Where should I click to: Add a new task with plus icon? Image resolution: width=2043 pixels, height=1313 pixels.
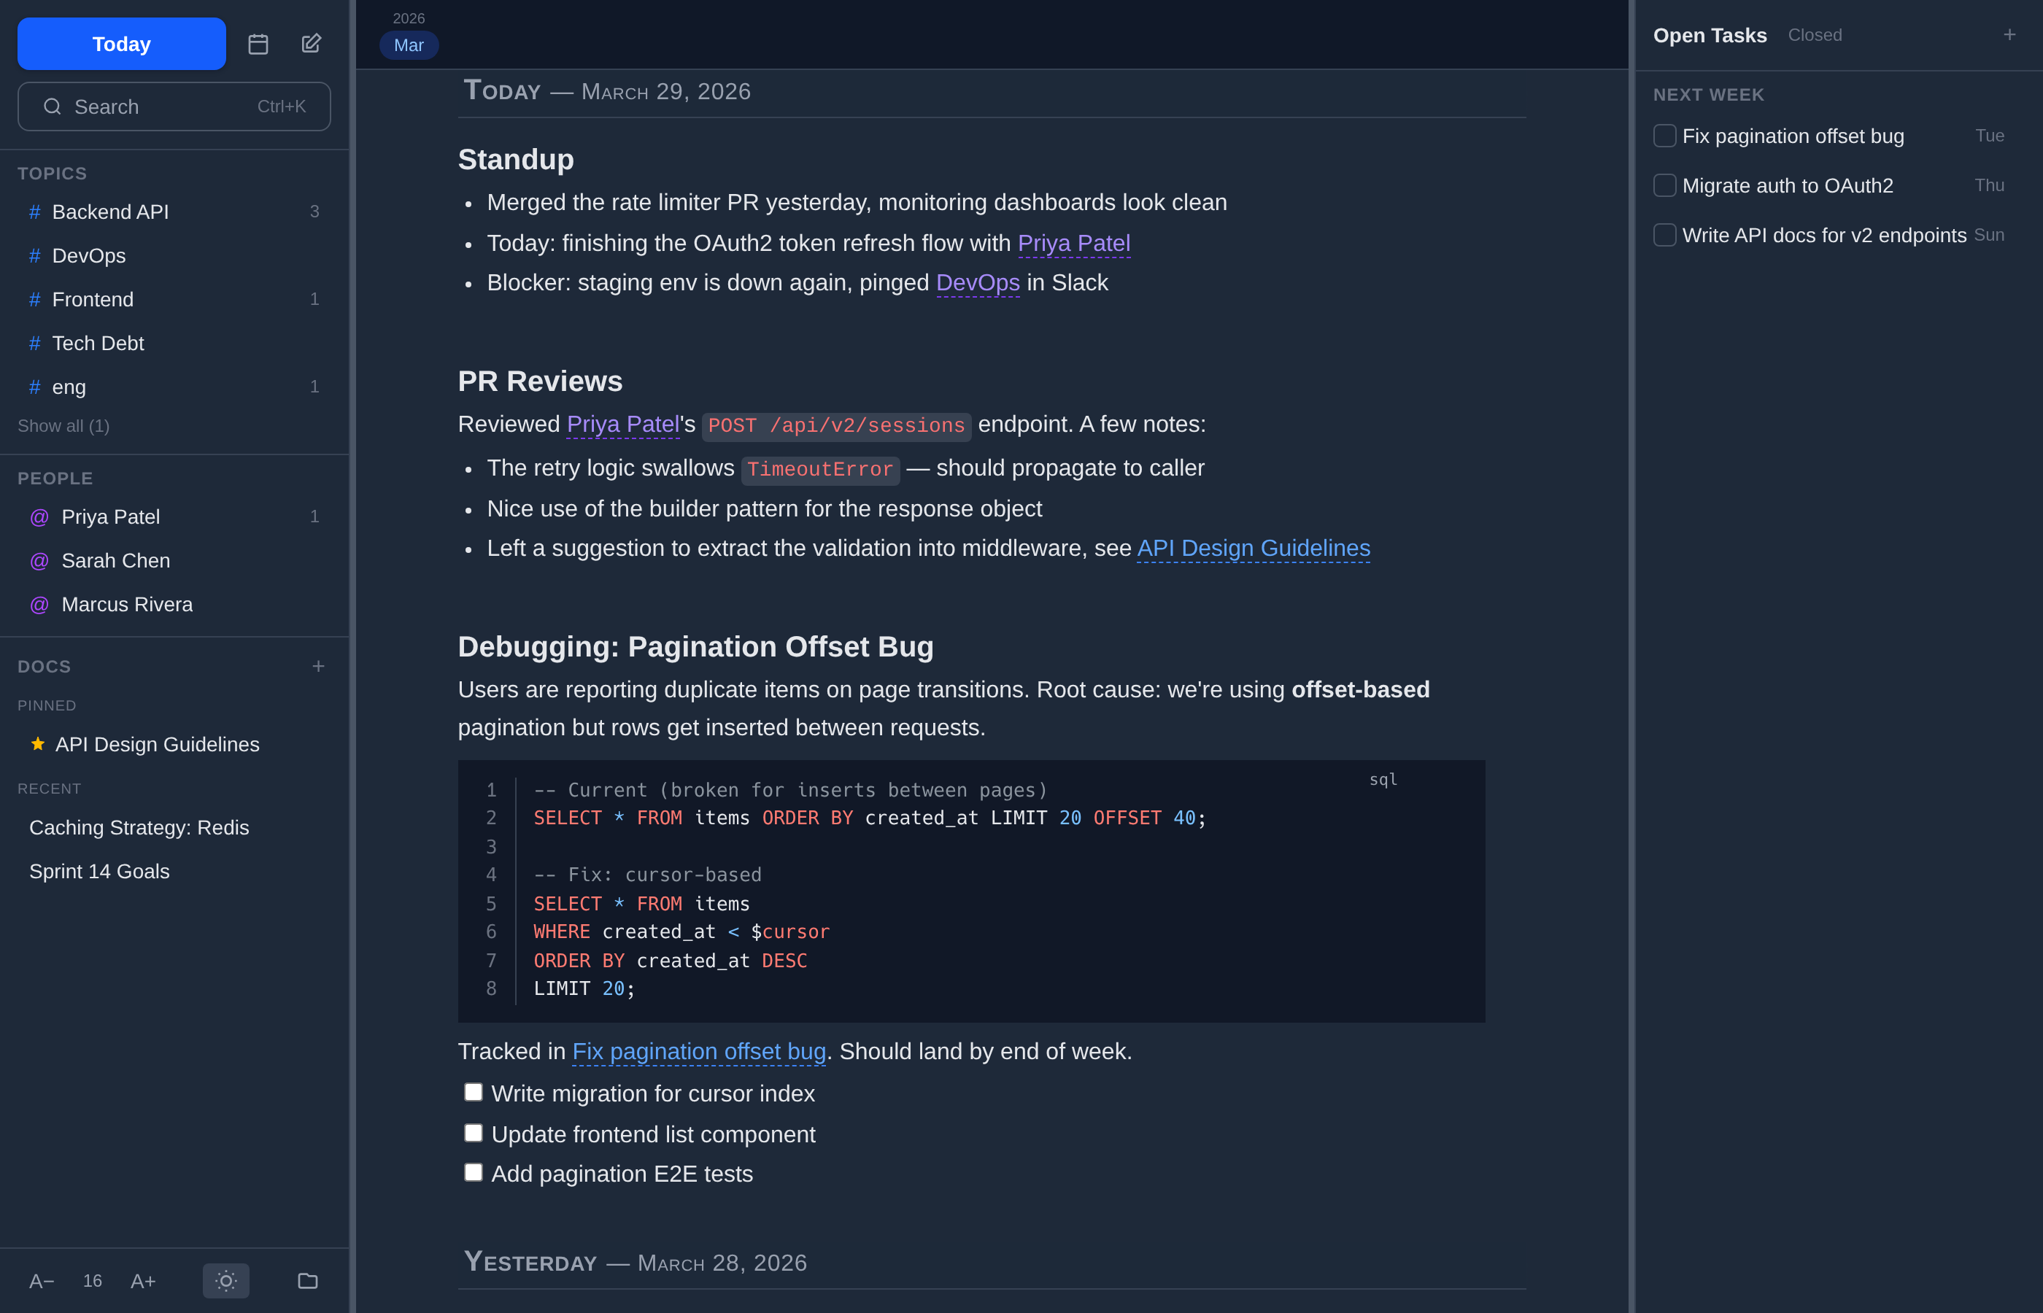point(2009,35)
